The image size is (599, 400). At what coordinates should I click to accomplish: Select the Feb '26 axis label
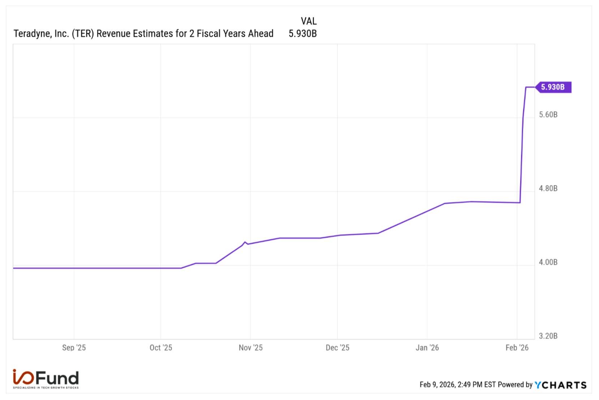(517, 348)
